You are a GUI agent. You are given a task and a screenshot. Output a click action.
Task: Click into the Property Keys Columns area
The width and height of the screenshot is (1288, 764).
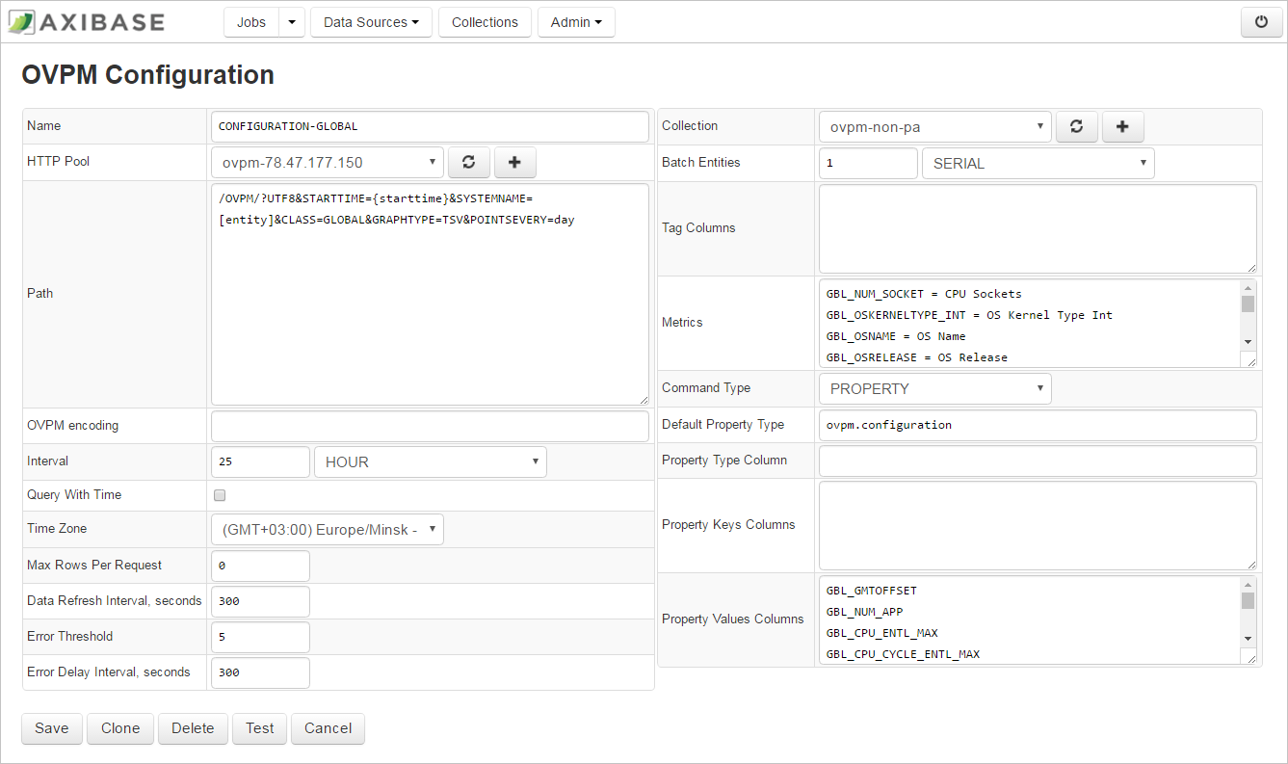coord(1038,525)
